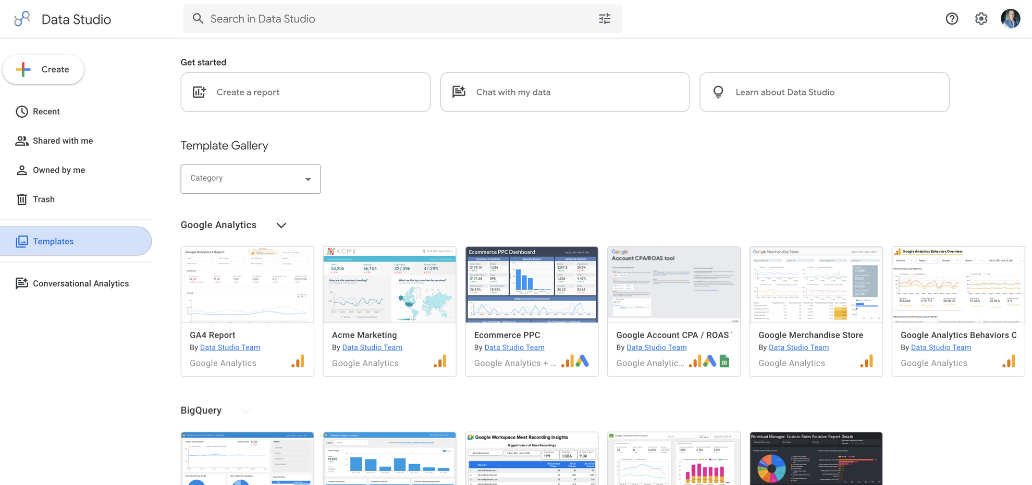This screenshot has width=1032, height=485.
Task: Open Shared with me
Action: [63, 141]
